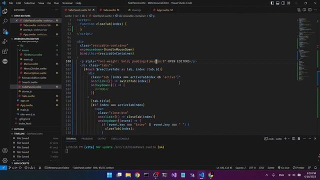Toggle the primary side bar layout icon
320x180 pixels.
click(272, 3)
